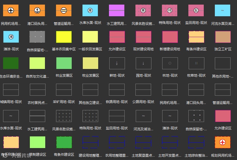This screenshot has height=160, width=237.
Task: Select the khaki 牧业发展区 swatch
Action: point(90,63)
